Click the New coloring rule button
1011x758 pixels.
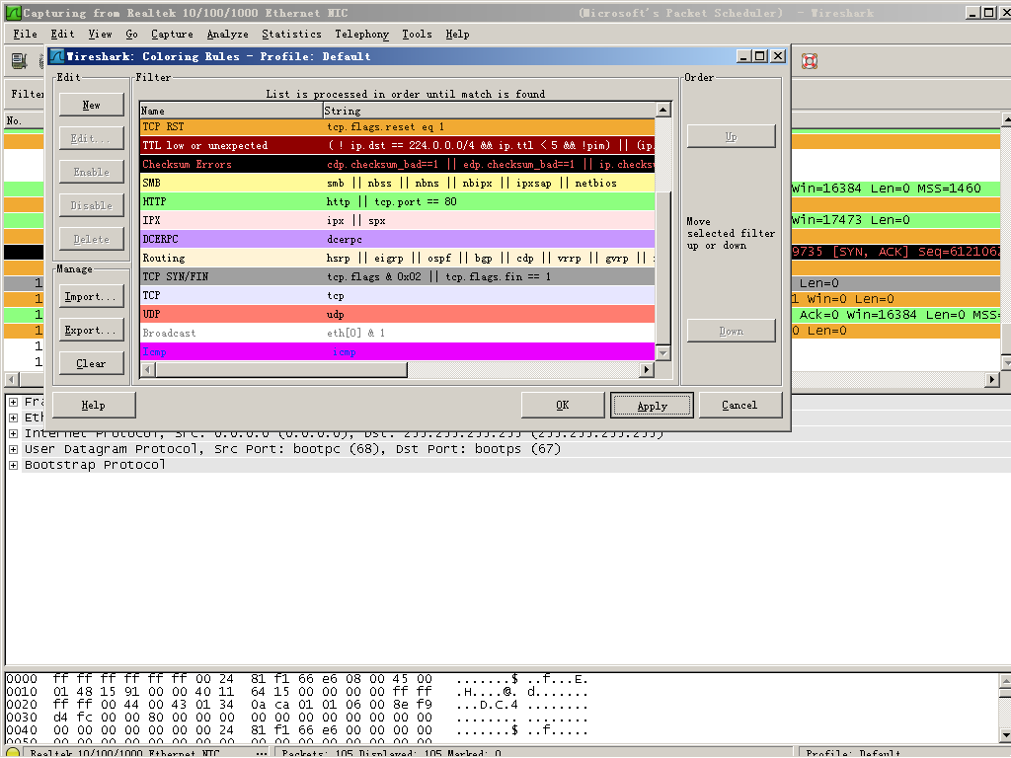pyautogui.click(x=92, y=105)
